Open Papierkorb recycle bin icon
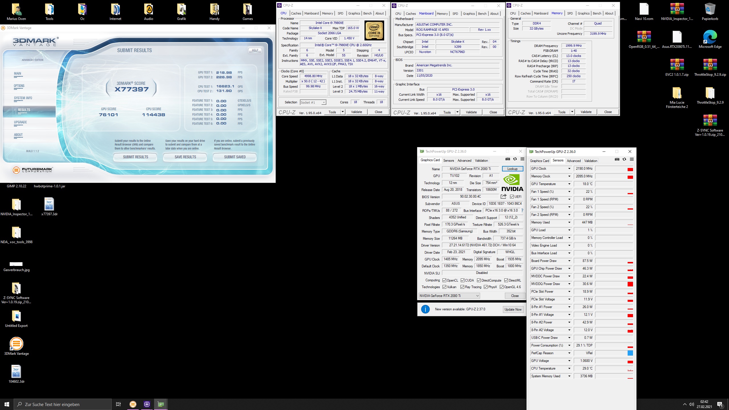The image size is (729, 410). point(710,12)
